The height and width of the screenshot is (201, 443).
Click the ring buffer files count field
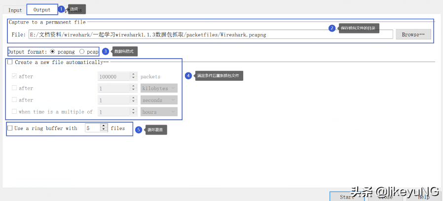tap(92, 128)
